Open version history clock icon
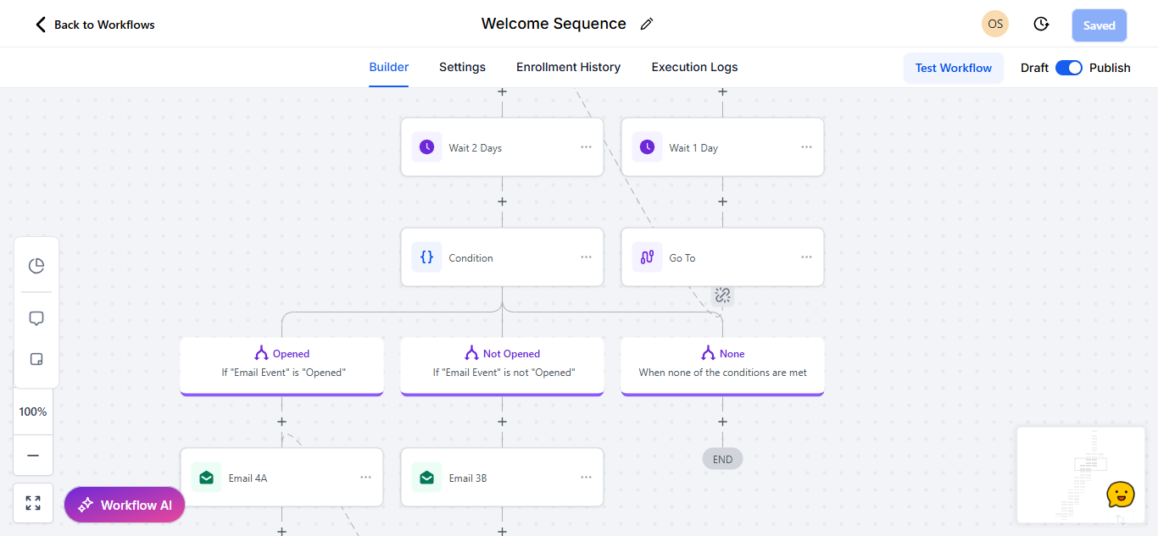1158x536 pixels. coord(1042,25)
